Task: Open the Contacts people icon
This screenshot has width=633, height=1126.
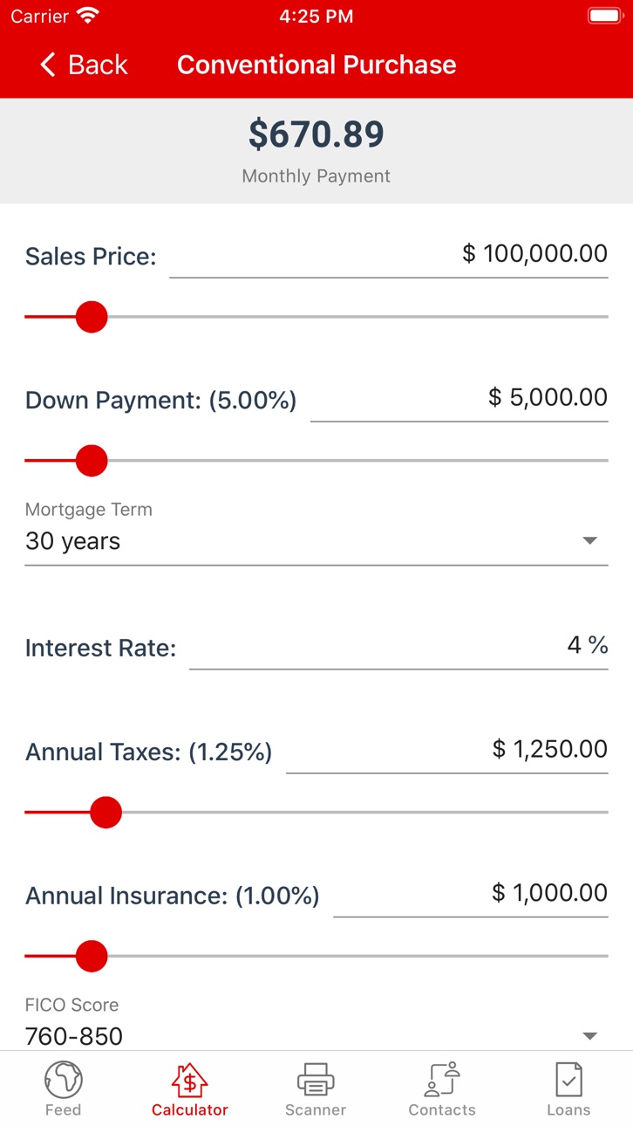Action: 442,1080
